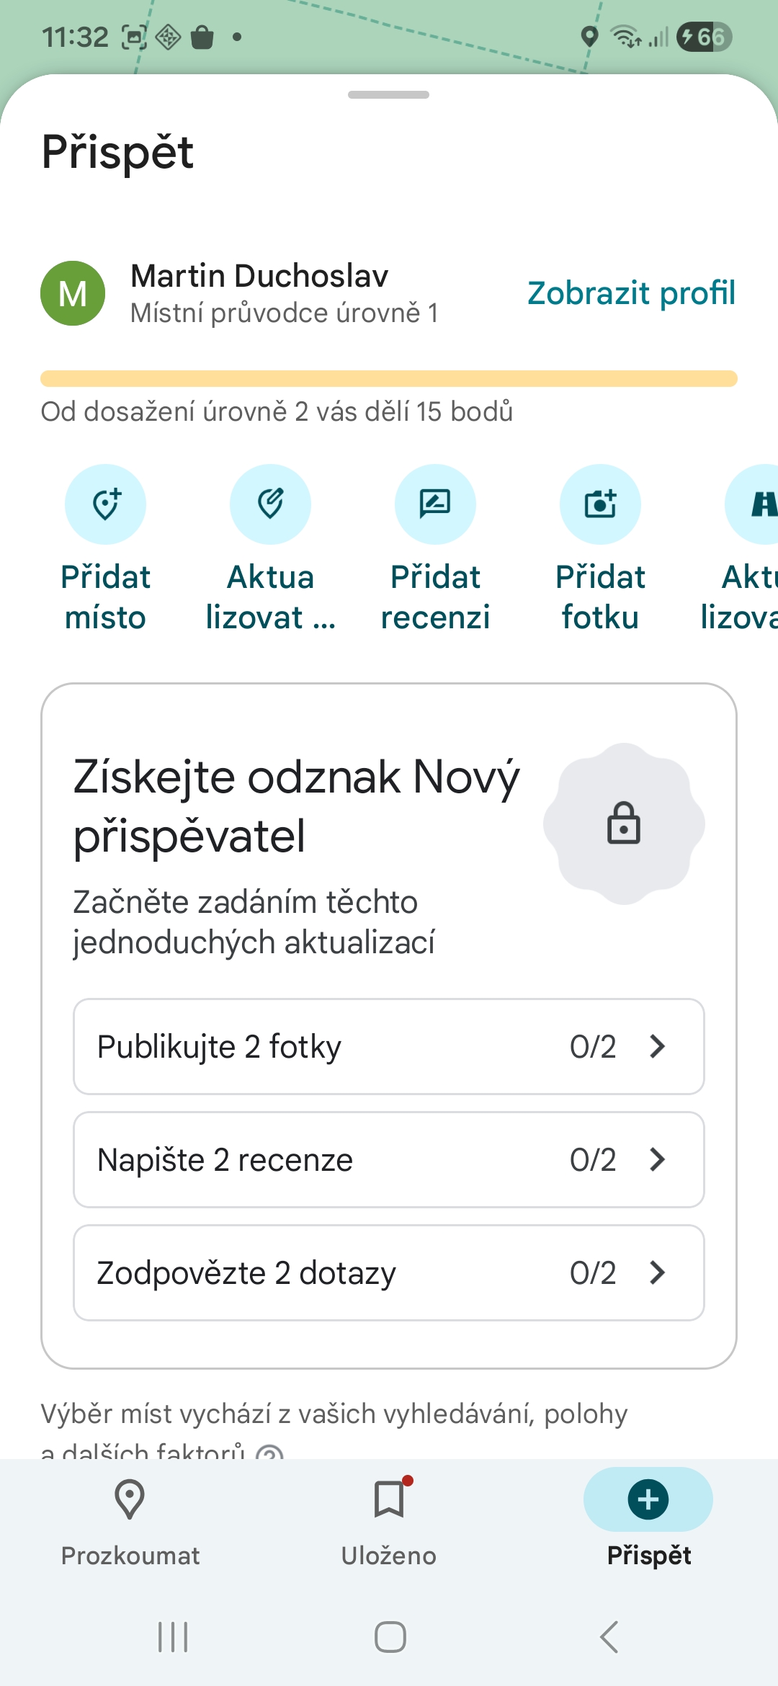Screen dimensions: 778x1686
Task: Open recent apps navigation button
Action: [173, 1637]
